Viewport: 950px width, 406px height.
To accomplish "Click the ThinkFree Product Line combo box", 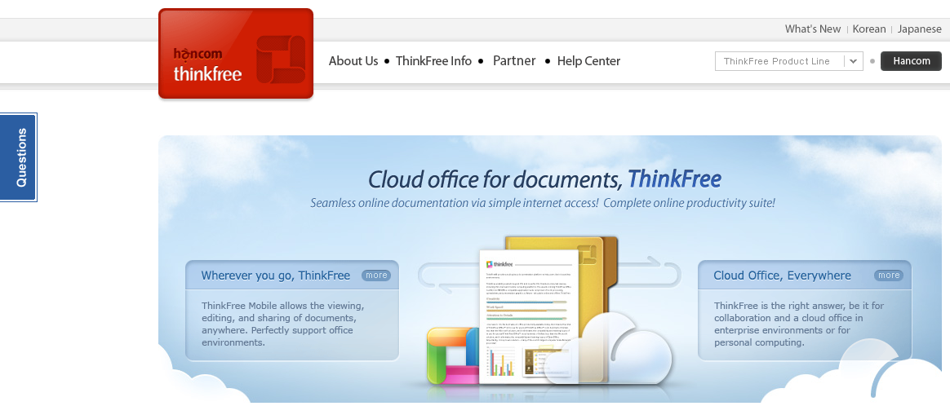I will click(789, 61).
